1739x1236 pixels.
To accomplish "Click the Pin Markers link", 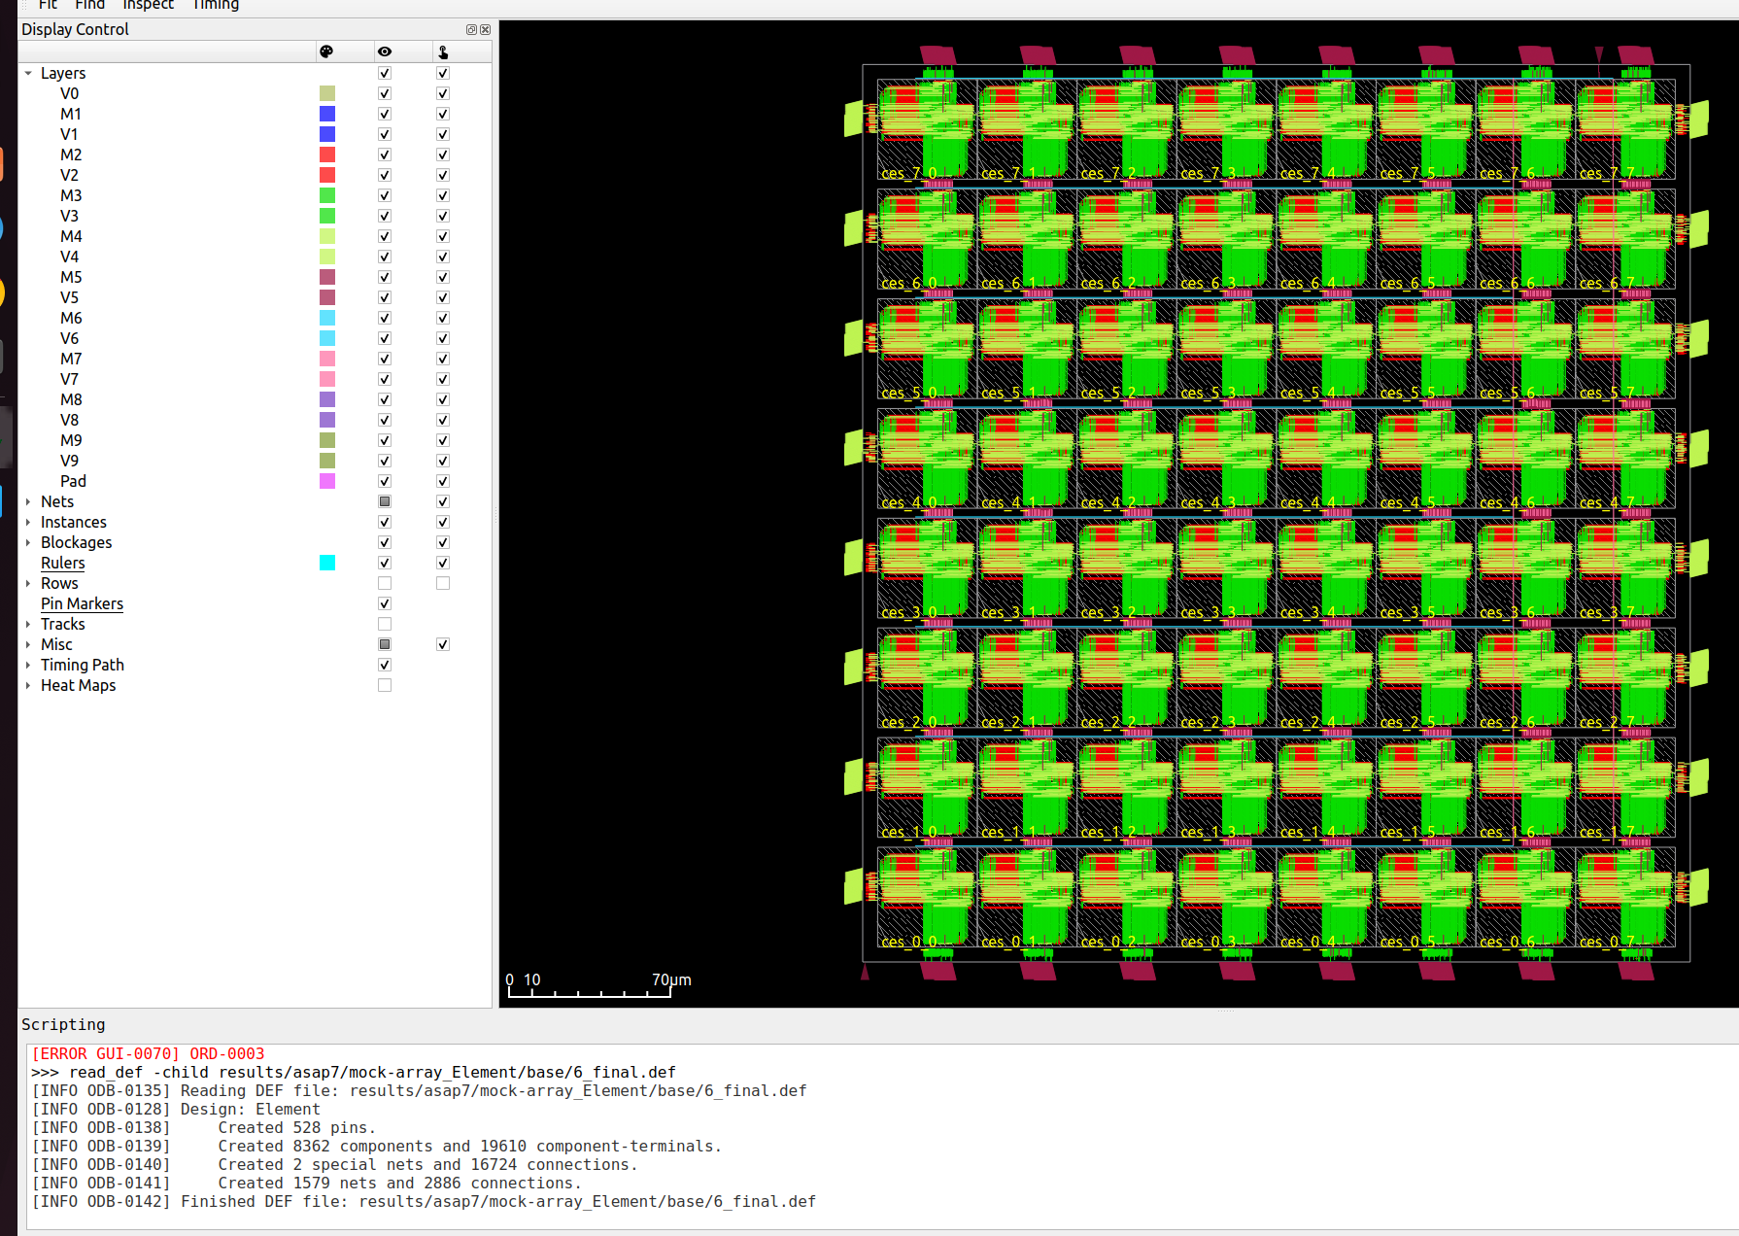I will point(82,603).
